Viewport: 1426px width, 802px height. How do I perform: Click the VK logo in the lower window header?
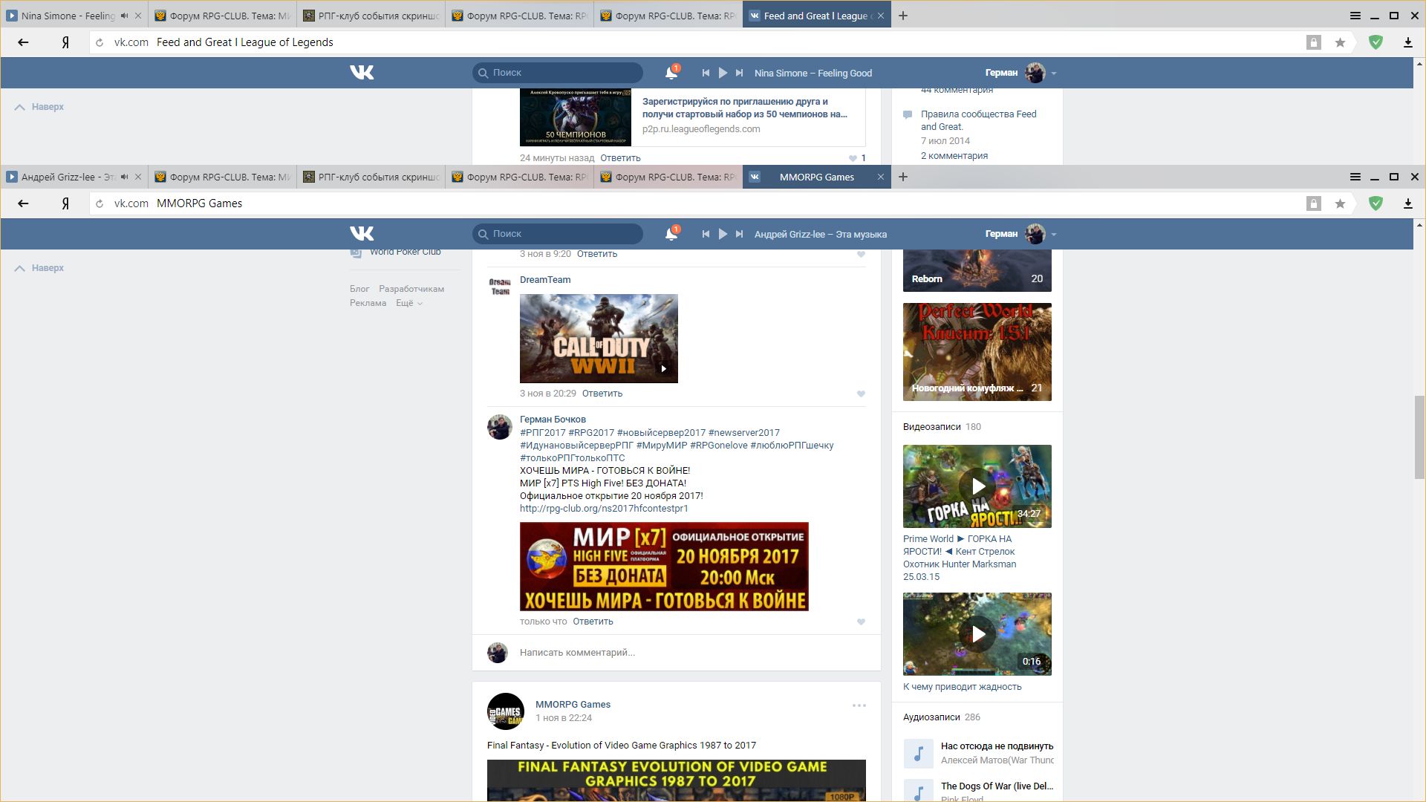[x=362, y=233]
